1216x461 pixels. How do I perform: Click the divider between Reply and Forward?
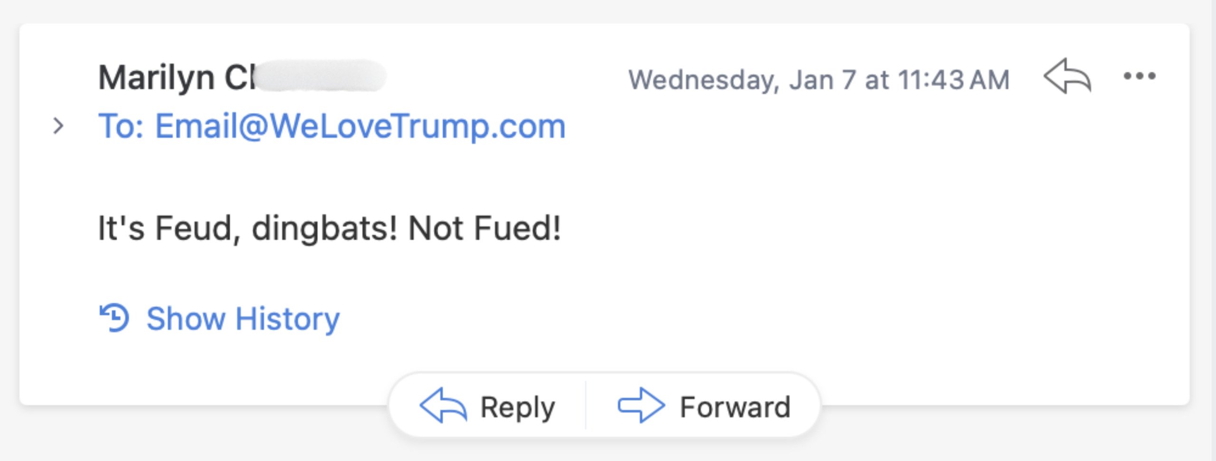(586, 406)
